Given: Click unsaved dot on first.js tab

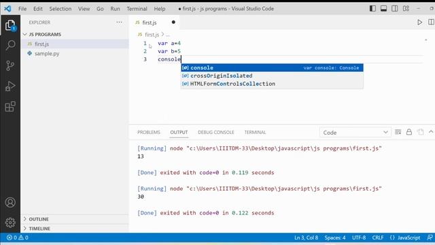Looking at the screenshot, I should click(x=173, y=22).
